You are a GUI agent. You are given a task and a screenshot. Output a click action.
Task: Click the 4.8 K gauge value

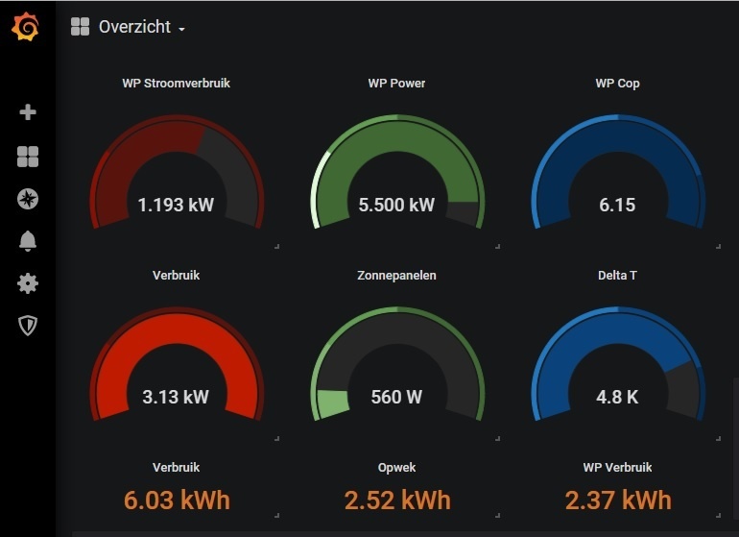(x=617, y=397)
